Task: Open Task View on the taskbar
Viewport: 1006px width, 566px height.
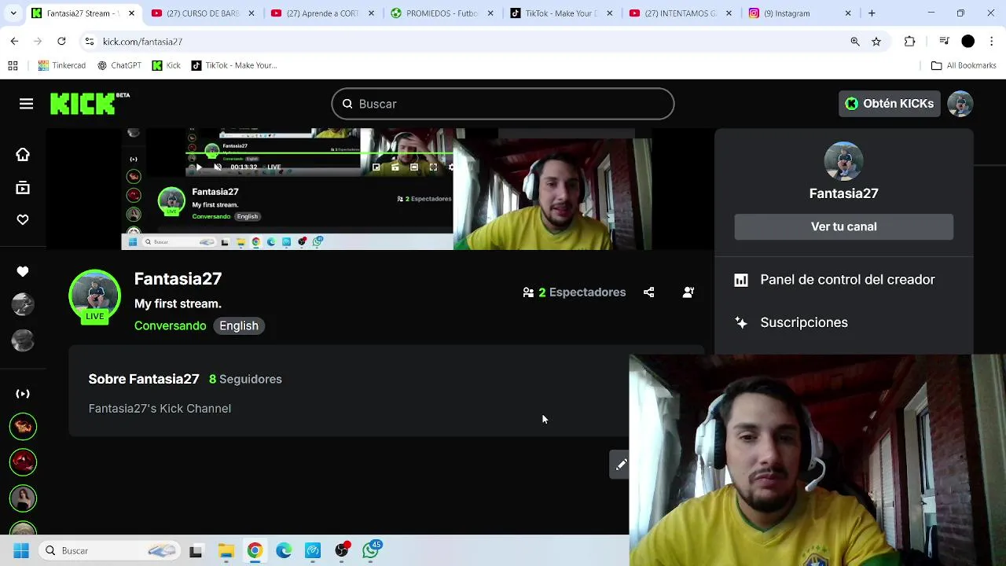Action: [196, 551]
